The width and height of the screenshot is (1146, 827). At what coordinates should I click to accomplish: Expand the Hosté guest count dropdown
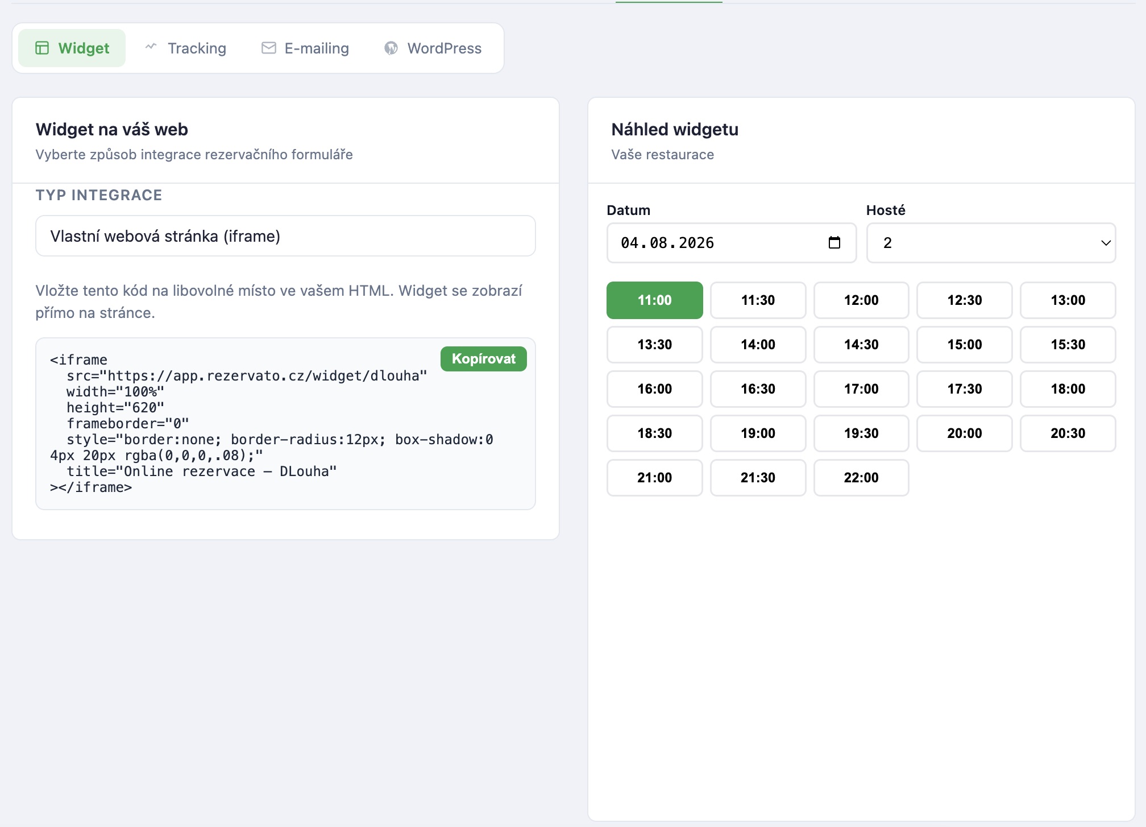tap(991, 243)
